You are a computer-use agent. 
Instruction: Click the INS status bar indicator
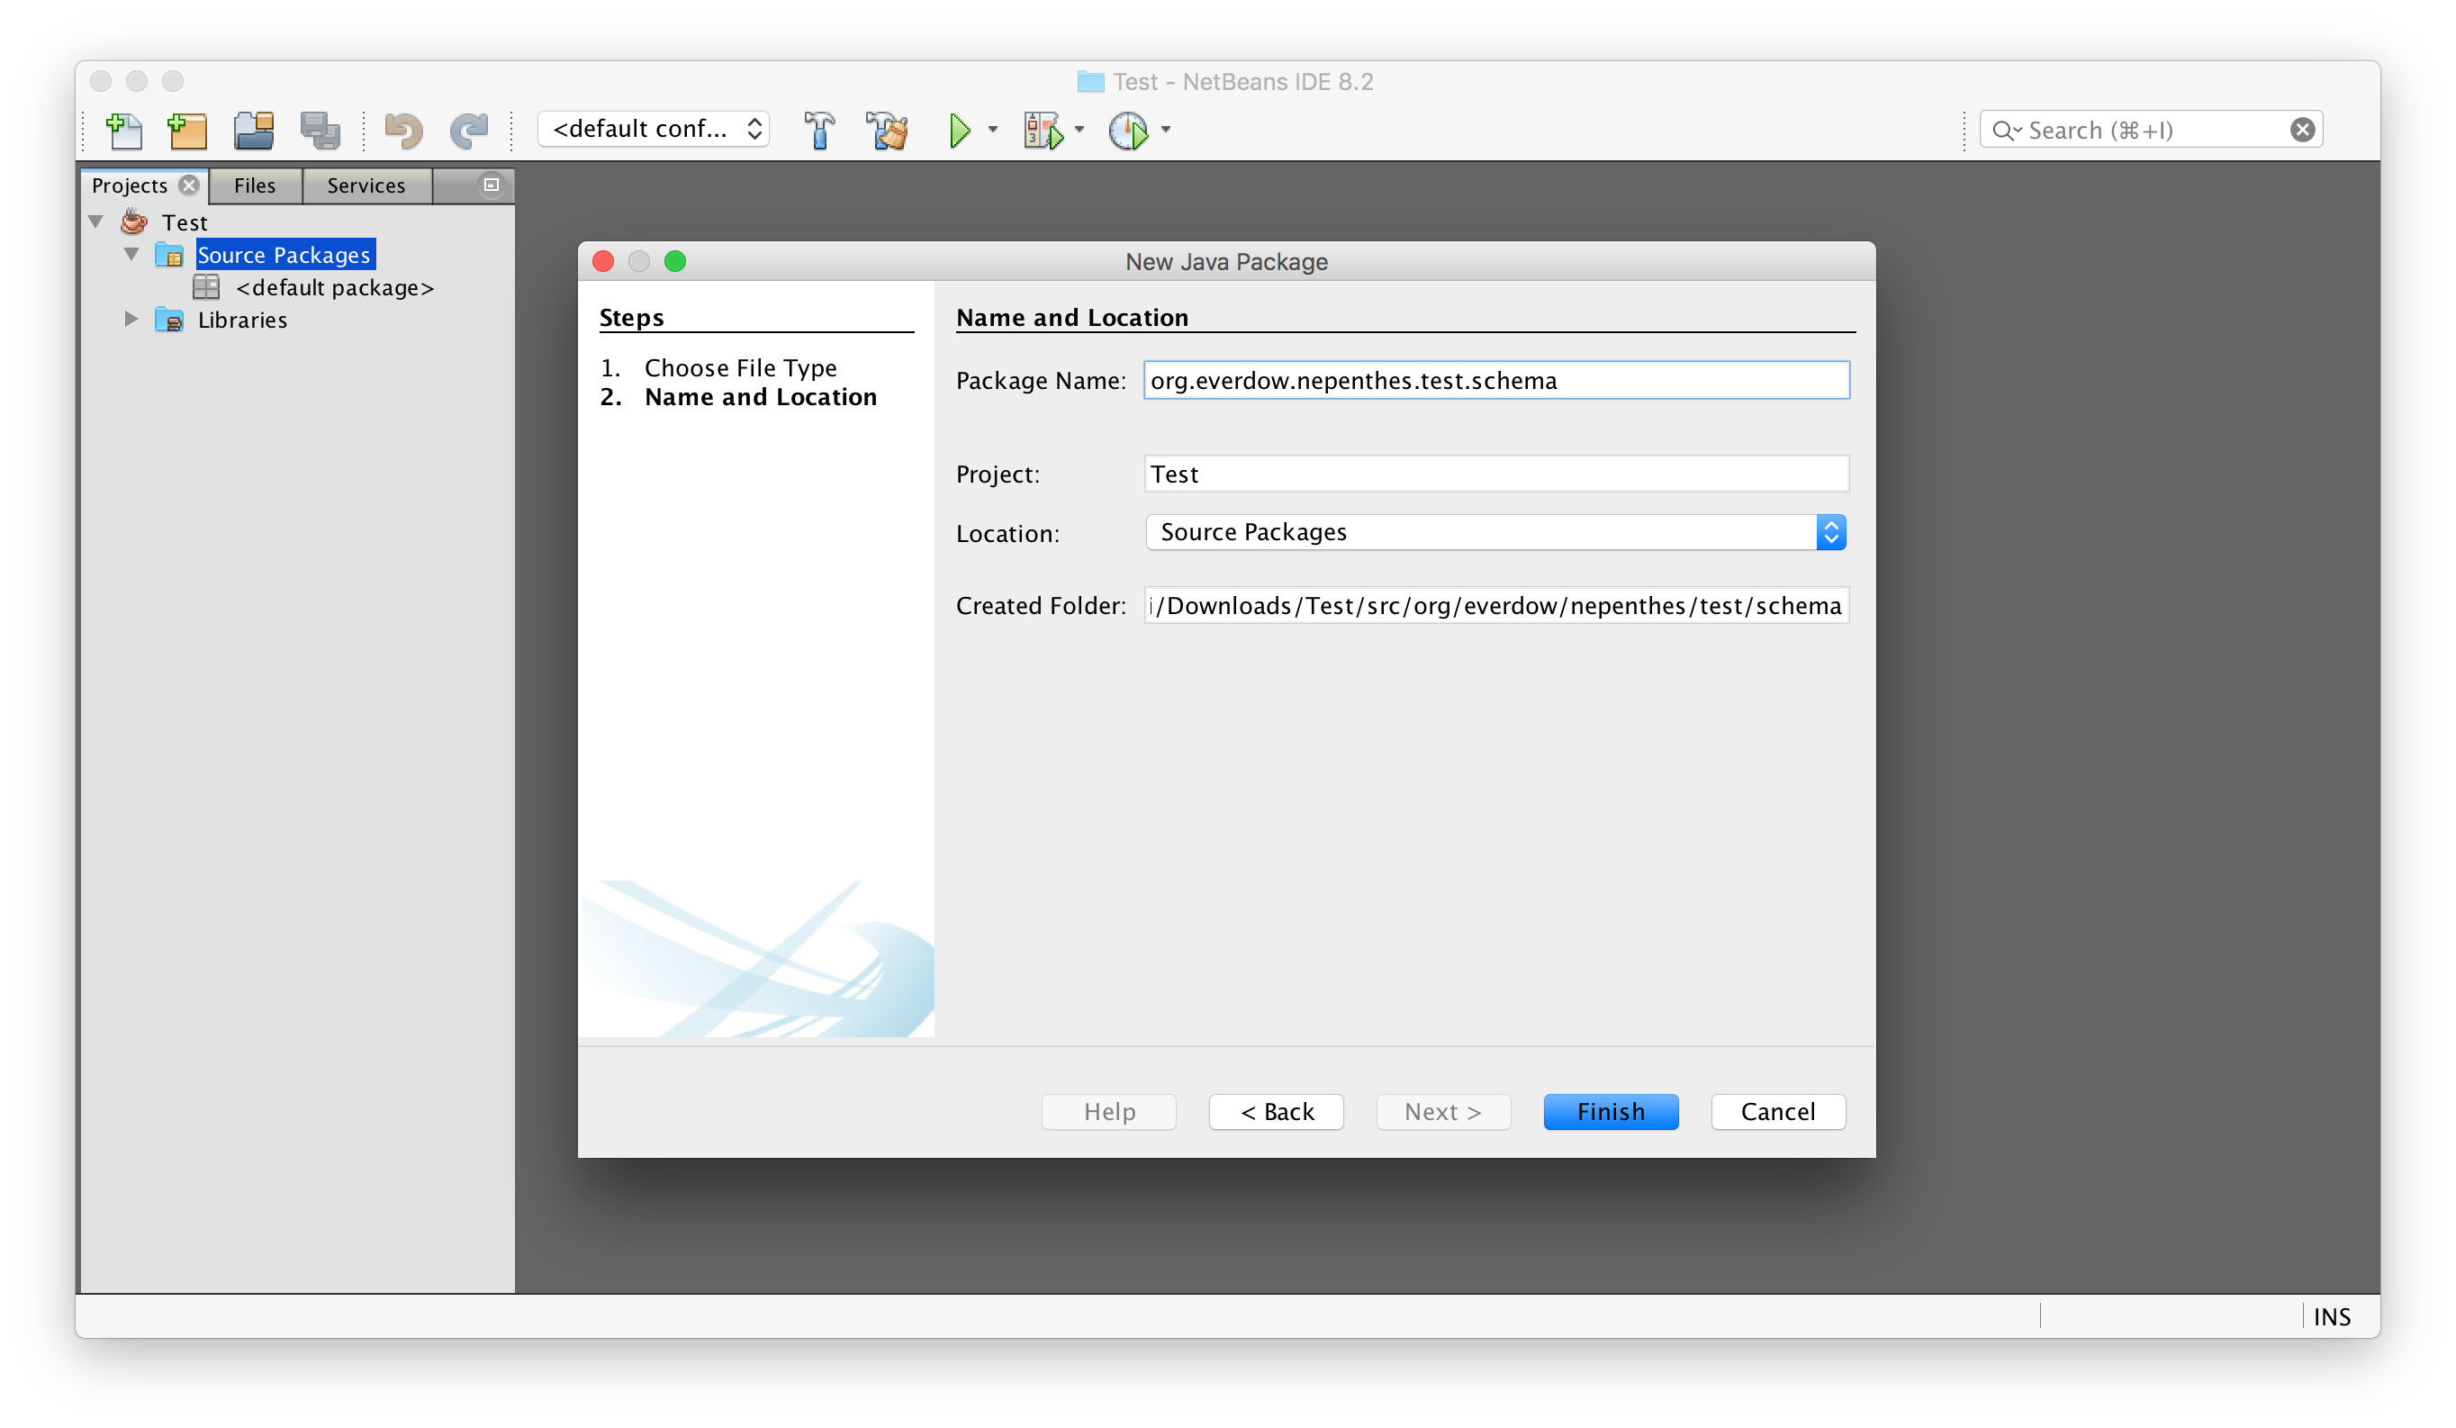2333,1317
